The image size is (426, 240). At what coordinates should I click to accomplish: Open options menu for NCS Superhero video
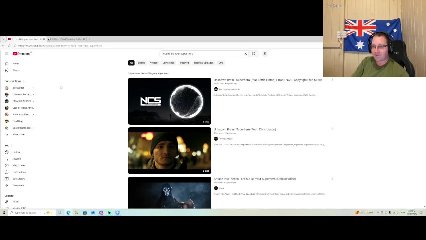[x=332, y=80]
